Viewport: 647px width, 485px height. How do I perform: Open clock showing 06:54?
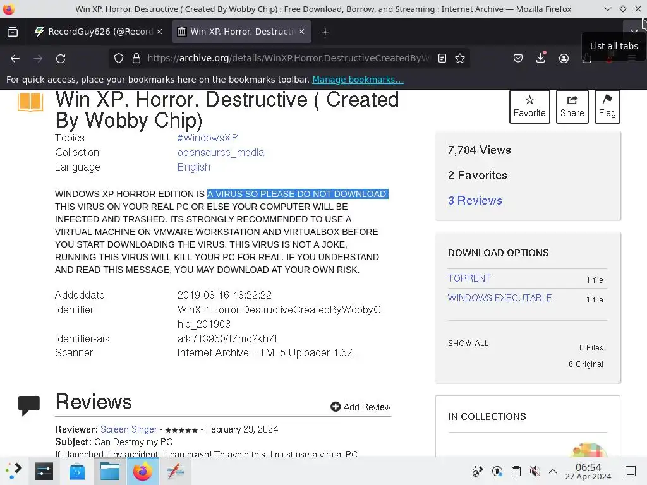click(588, 471)
